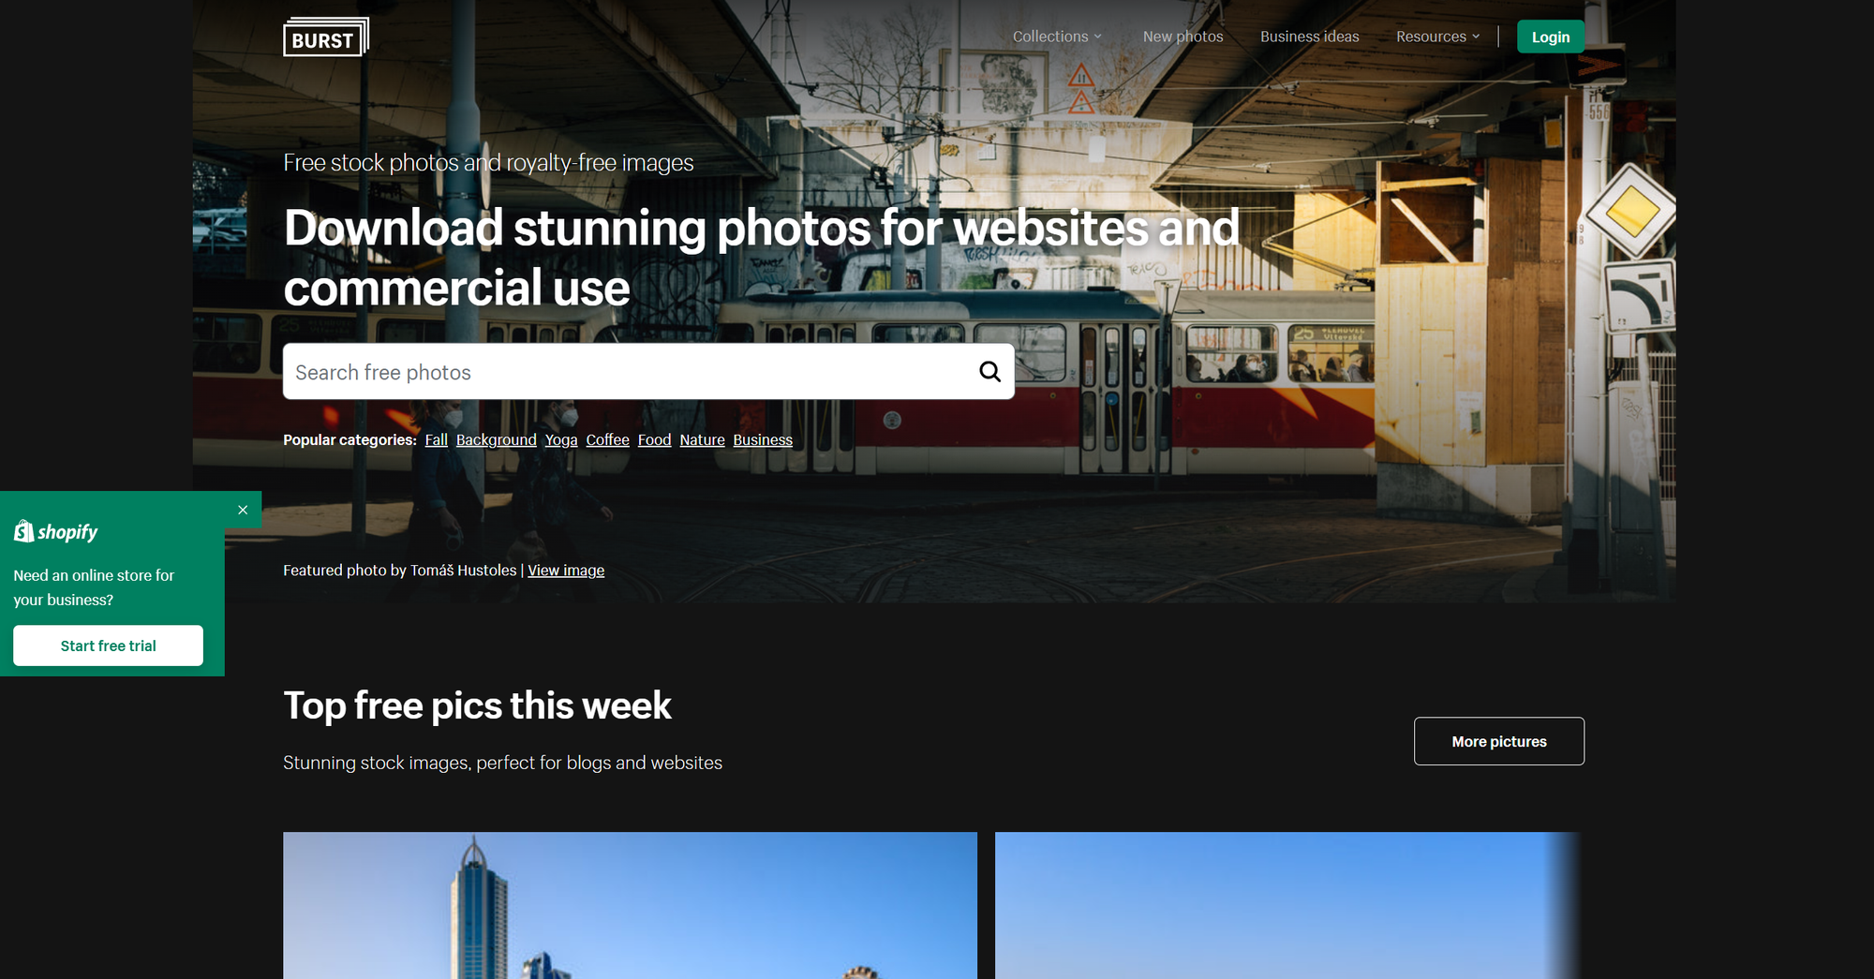The width and height of the screenshot is (1874, 979).
Task: Select the Yoga category link
Action: (561, 440)
